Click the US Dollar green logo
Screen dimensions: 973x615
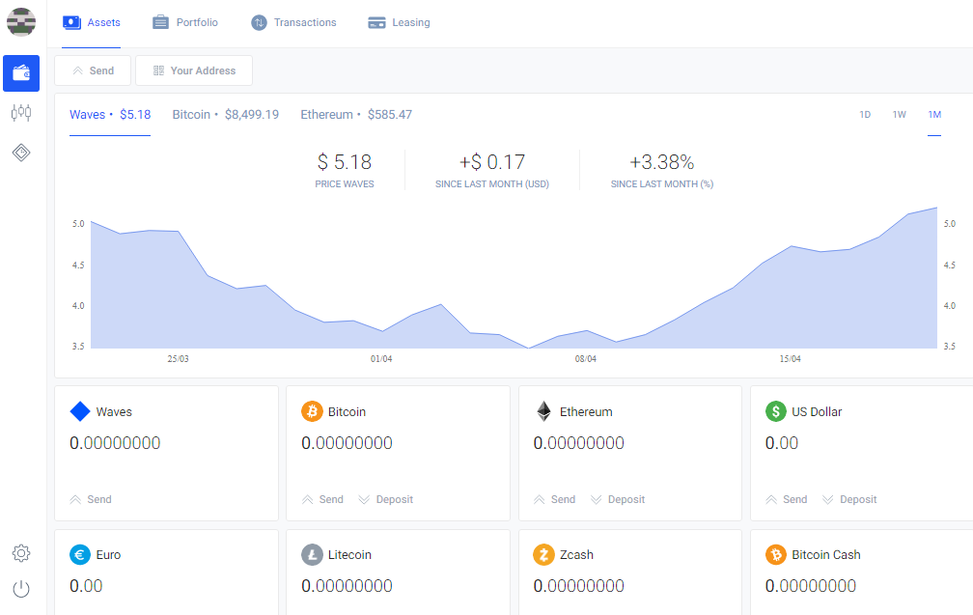coord(776,411)
